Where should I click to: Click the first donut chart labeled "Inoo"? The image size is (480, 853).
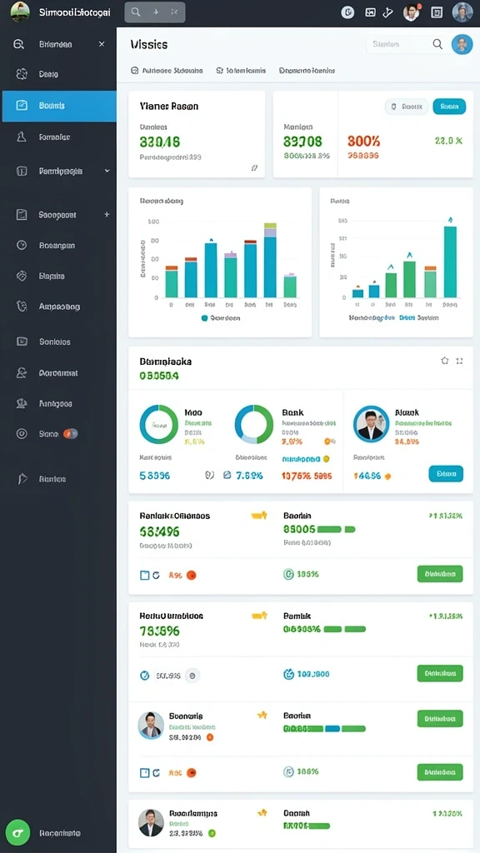click(158, 424)
